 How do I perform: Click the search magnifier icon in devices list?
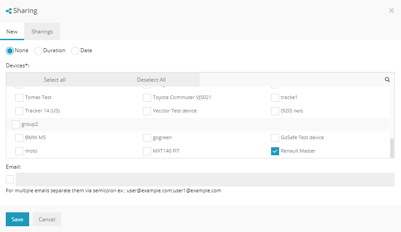pos(387,79)
